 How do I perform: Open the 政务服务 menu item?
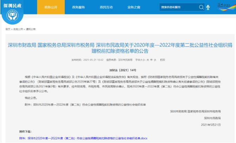[x=79, y=7]
